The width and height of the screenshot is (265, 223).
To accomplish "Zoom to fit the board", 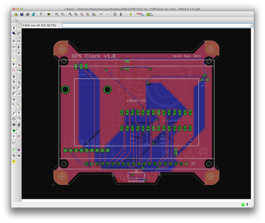I will click(70, 15).
